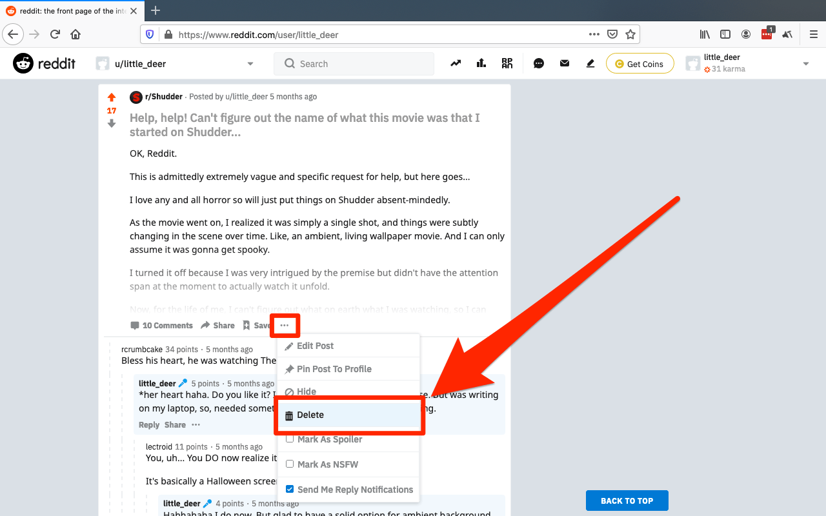Open the post's three-dot more options menu
Viewport: 826px width, 516px height.
coord(285,325)
